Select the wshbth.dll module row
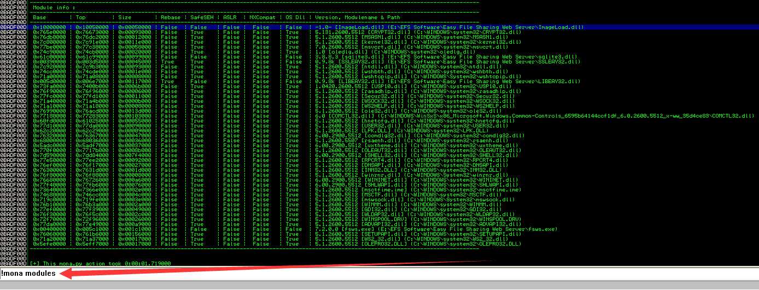 point(379,71)
